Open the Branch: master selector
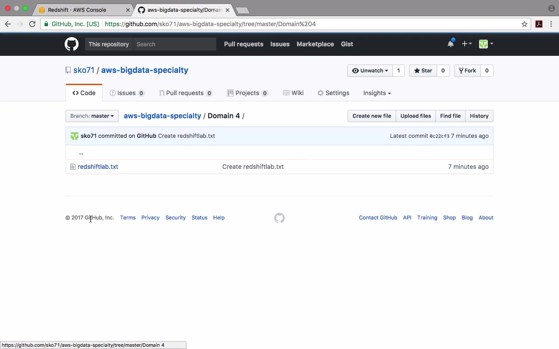The height and width of the screenshot is (349, 559). coord(92,116)
